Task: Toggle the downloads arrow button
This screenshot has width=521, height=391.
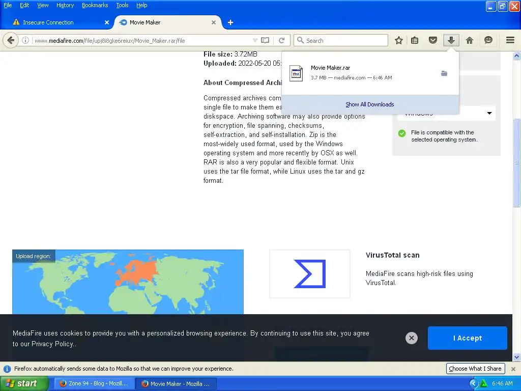Action: [451, 41]
